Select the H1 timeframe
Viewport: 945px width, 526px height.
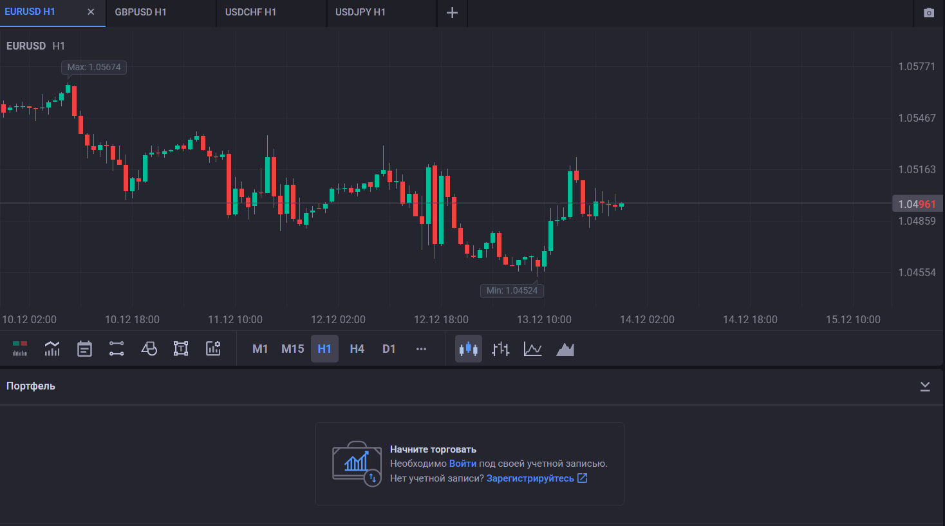[324, 349]
